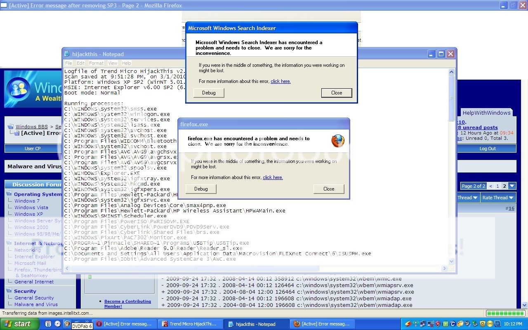Open the General Security forum link
Screen dimensions: 528x330
(x=34, y=298)
